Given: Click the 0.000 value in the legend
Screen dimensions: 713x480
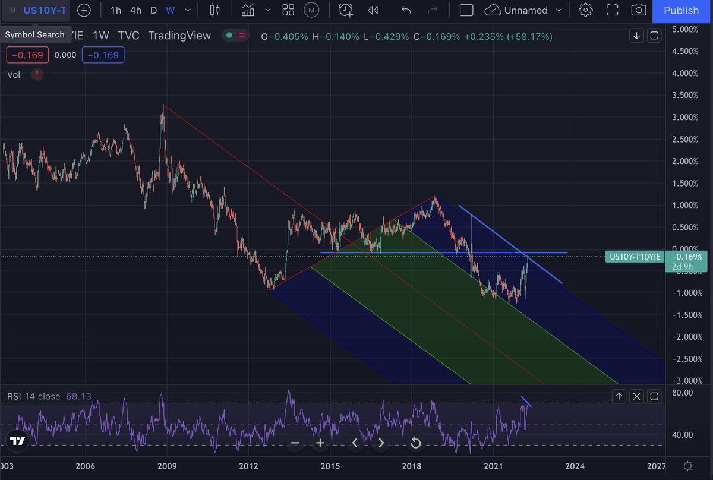Looking at the screenshot, I should click(x=65, y=55).
